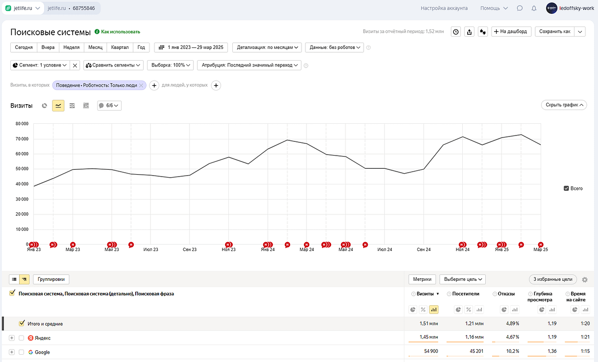Click the "На дашборд" button
Image resolution: width=598 pixels, height=362 pixels.
click(x=511, y=32)
